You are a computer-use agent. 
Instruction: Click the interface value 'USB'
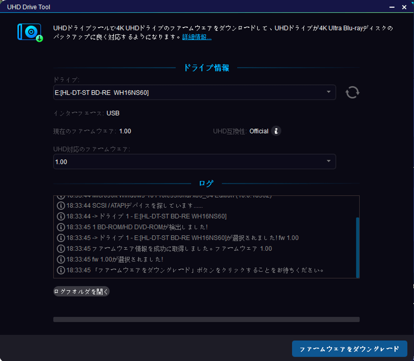(x=113, y=113)
